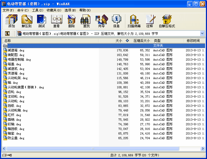Show archive 信息 (Info) icon
207x159 pixels.
116,21
